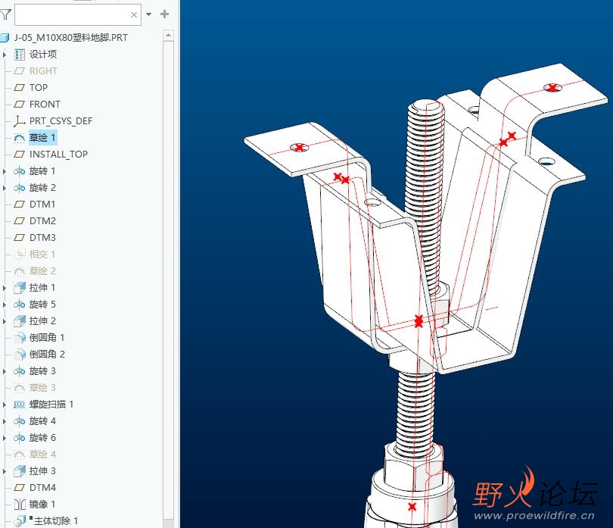Click the 旋转 1 revolve icon
This screenshot has height=528, width=613.
19,171
